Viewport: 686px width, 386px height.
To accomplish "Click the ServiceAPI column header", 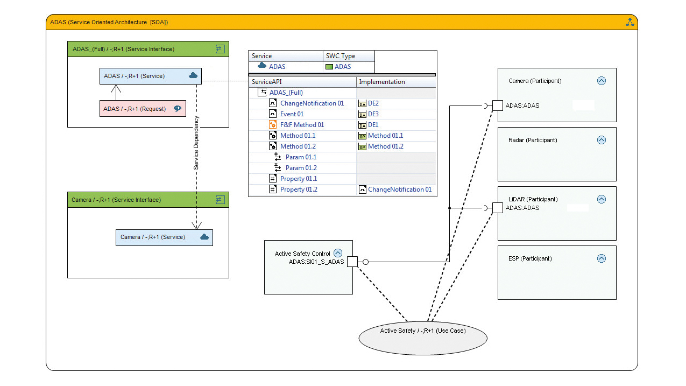I will 303,82.
